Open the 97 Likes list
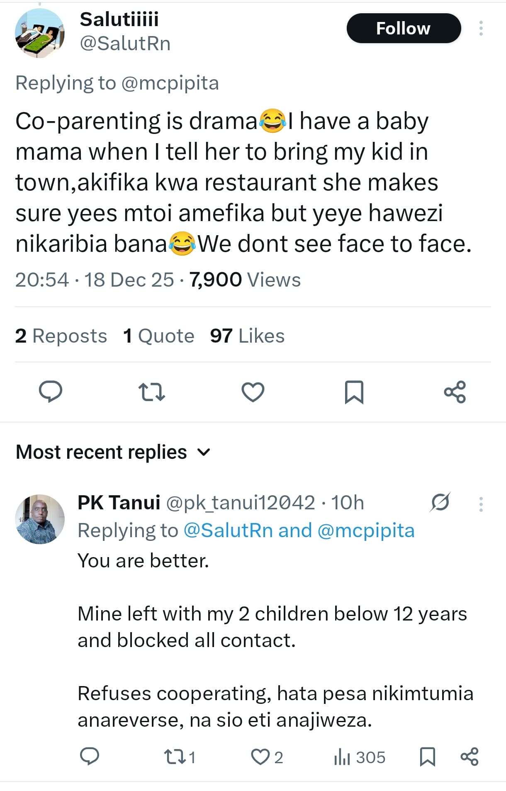 click(x=247, y=336)
